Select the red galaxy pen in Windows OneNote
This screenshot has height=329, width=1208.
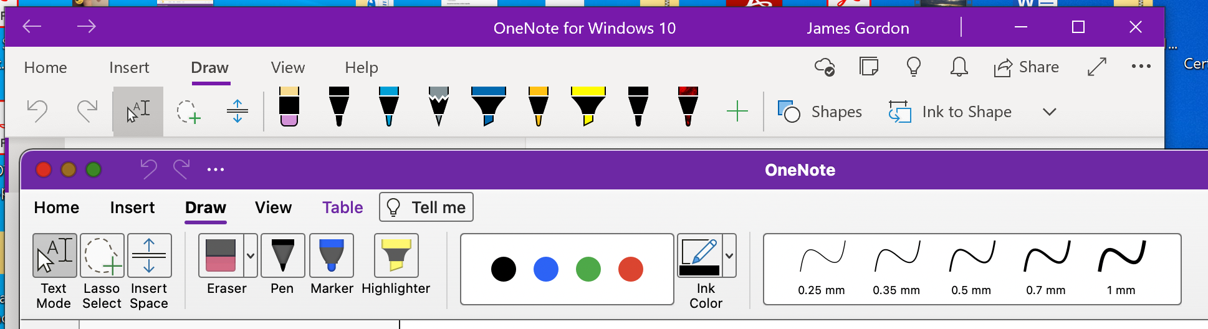click(688, 107)
